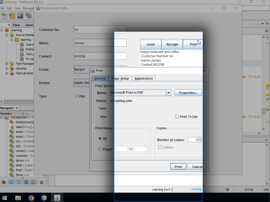
Task: Open the View menu in NetBeans
Action: click(17, 8)
